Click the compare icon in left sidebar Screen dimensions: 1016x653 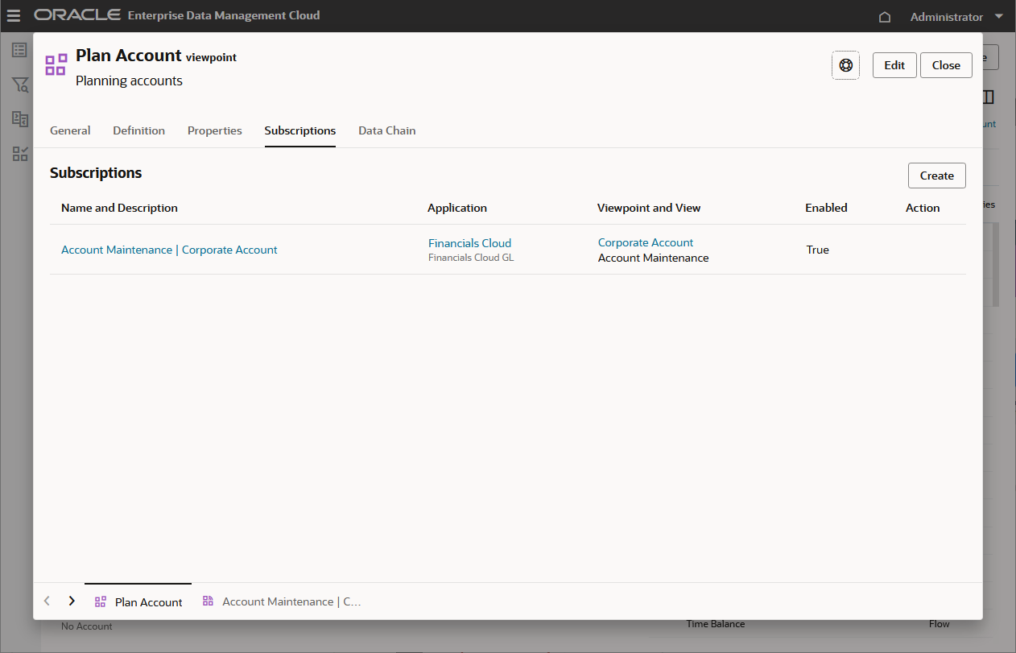pyautogui.click(x=20, y=119)
